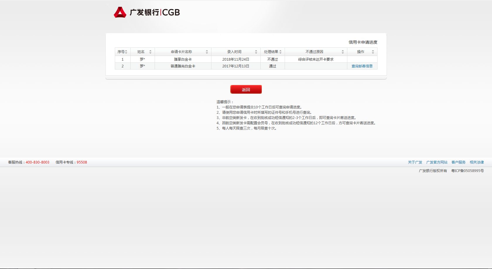Open 客户服务 footer link
The width and height of the screenshot is (492, 269).
(x=458, y=162)
